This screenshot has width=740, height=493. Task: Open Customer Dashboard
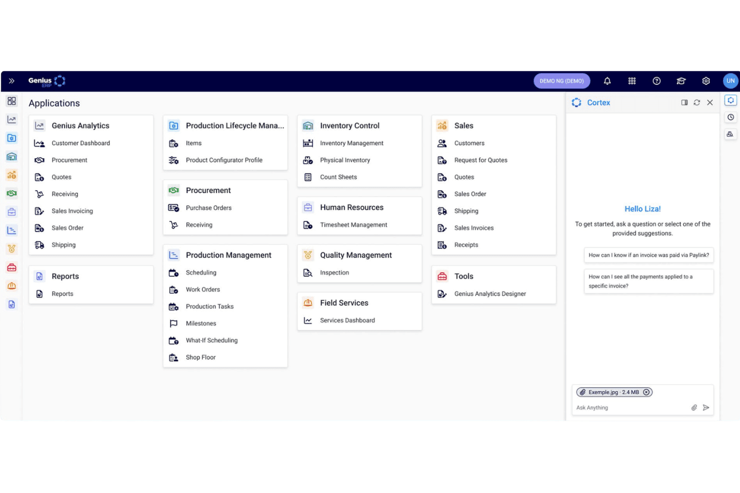tap(80, 143)
